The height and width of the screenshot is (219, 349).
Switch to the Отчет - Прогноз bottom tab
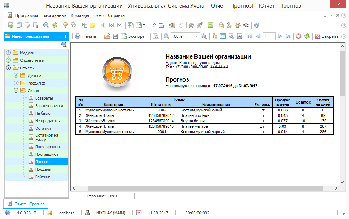point(26,204)
